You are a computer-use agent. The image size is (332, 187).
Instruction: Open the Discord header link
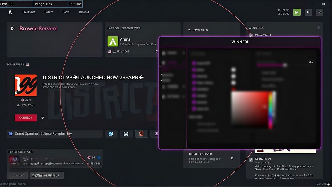84,12
